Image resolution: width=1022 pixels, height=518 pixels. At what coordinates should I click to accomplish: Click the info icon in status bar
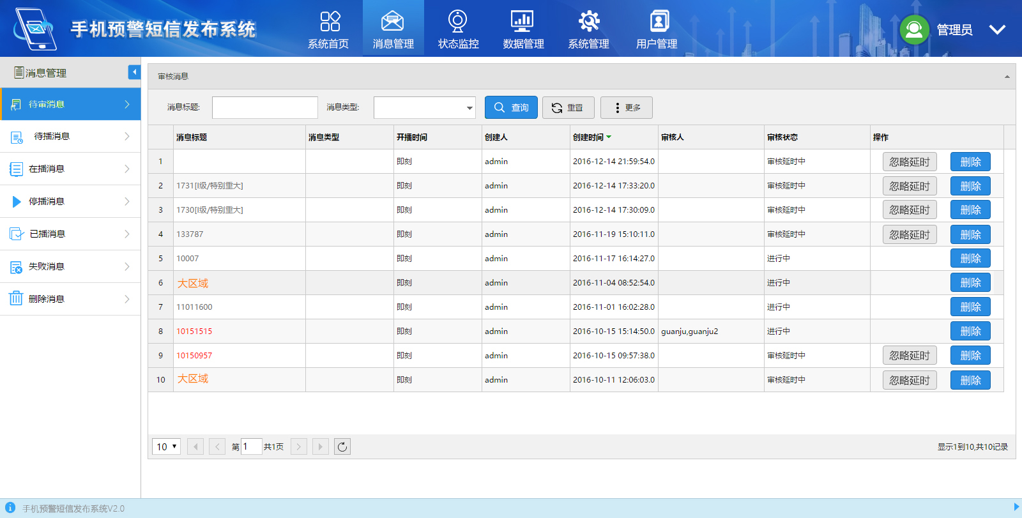[10, 507]
